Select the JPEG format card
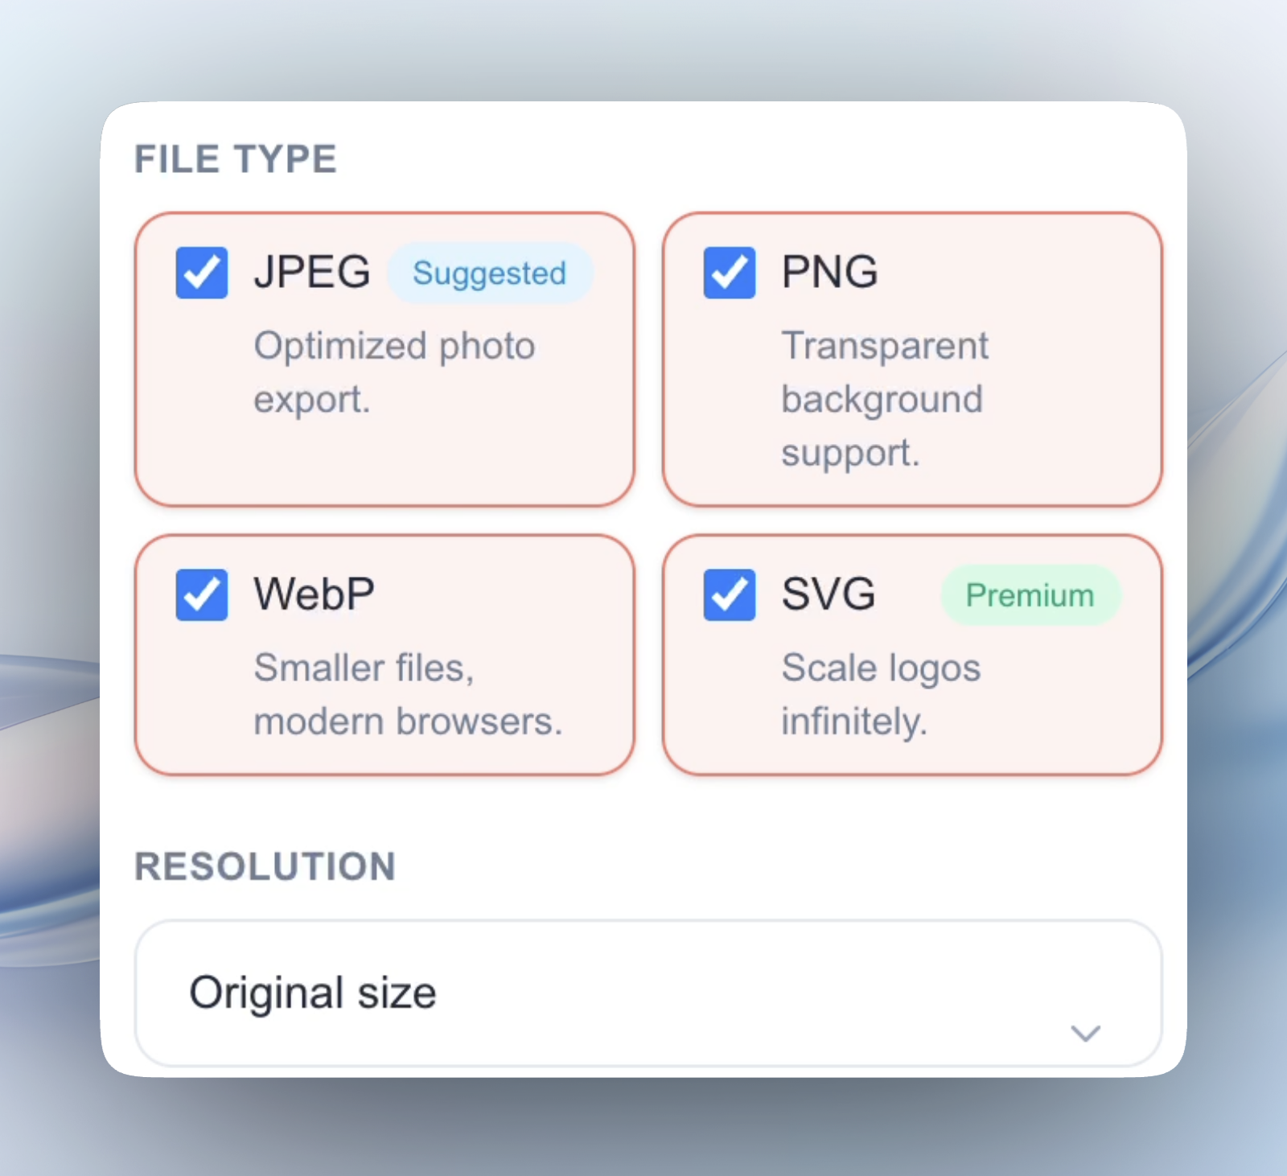The width and height of the screenshot is (1287, 1176). [384, 442]
